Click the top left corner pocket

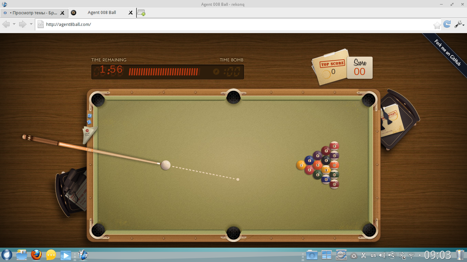pos(98,100)
